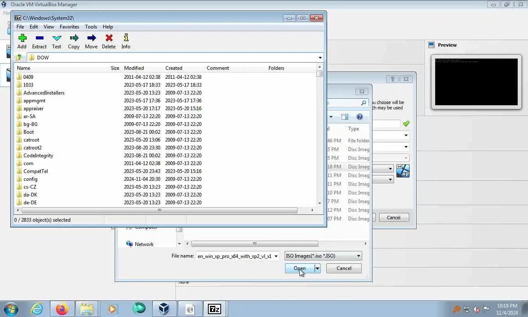Click the Action Center flag tray icon
This screenshot has height=317, width=528.
click(486, 309)
